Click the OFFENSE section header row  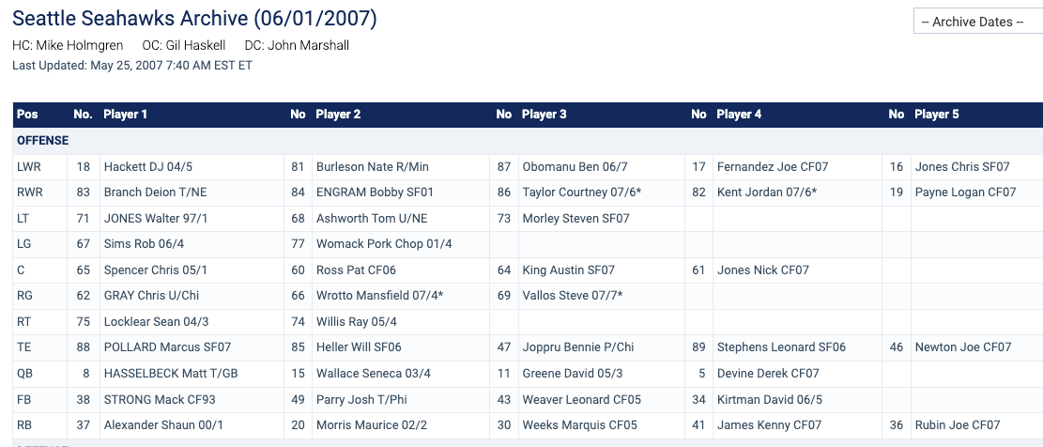click(529, 141)
